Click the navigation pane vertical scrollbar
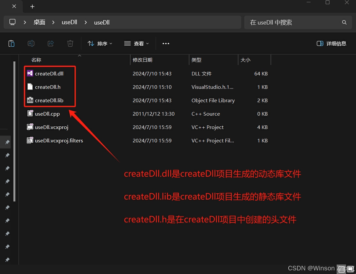The width and height of the screenshot is (356, 274). point(14,131)
